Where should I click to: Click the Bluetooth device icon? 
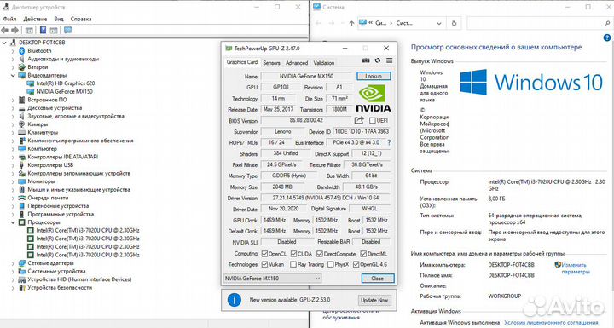pyautogui.click(x=22, y=51)
